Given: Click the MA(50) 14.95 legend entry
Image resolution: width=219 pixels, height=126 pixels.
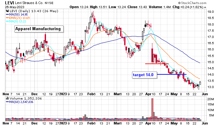Looking at the screenshot, I should [18, 14].
